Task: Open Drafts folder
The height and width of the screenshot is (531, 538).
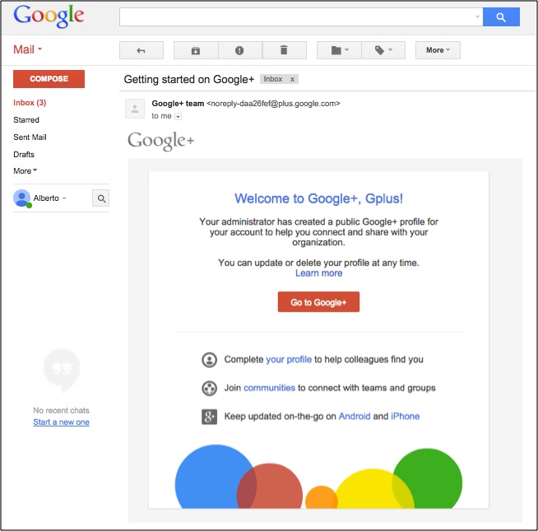Action: pos(24,154)
